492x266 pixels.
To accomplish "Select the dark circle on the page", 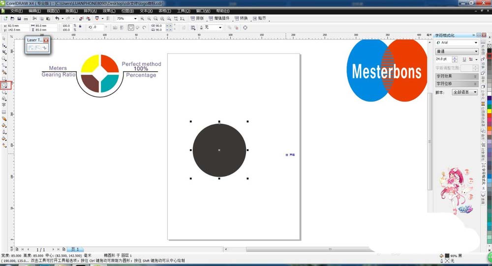I will click(219, 150).
